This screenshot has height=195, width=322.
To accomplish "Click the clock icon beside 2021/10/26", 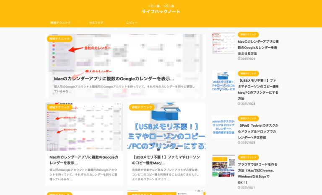I will point(239,59).
